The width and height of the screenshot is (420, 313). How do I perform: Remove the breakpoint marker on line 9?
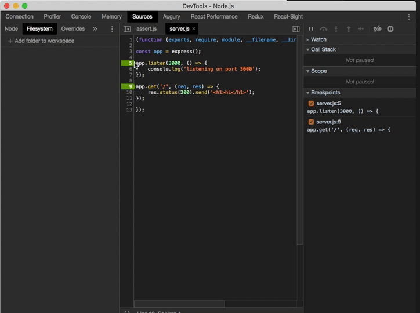pos(128,86)
